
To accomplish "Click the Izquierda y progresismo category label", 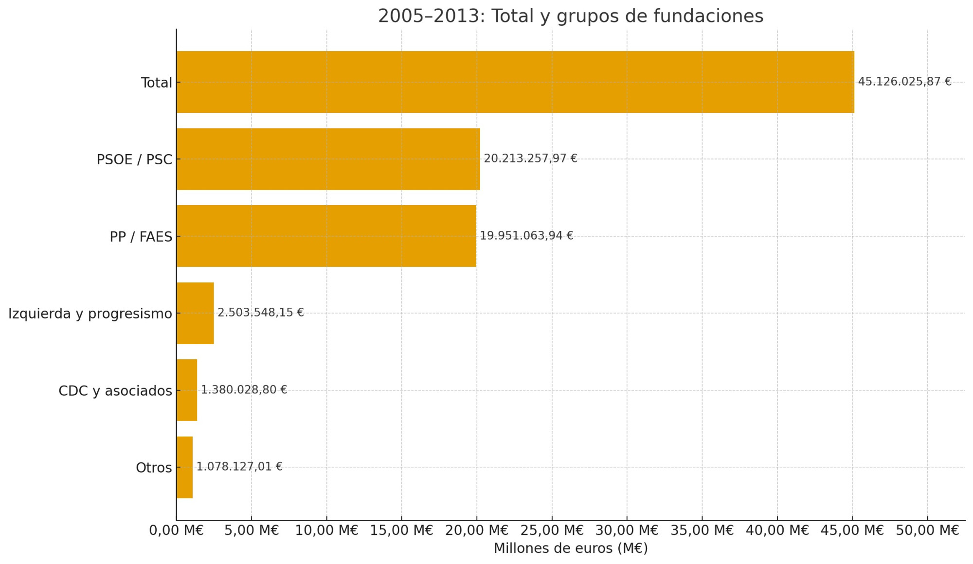I will (90, 314).
